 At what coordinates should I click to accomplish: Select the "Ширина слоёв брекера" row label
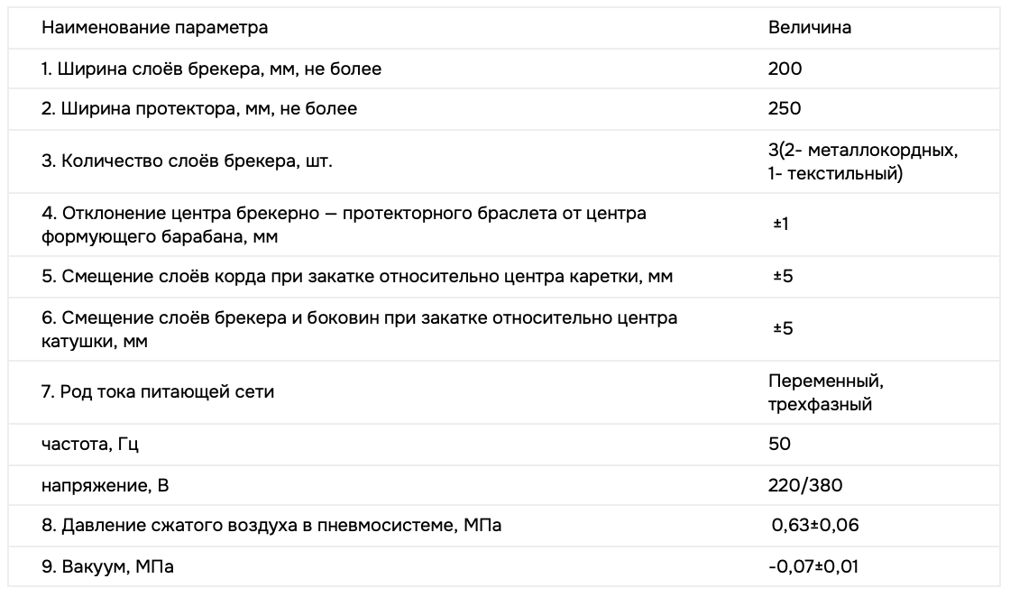pos(211,69)
